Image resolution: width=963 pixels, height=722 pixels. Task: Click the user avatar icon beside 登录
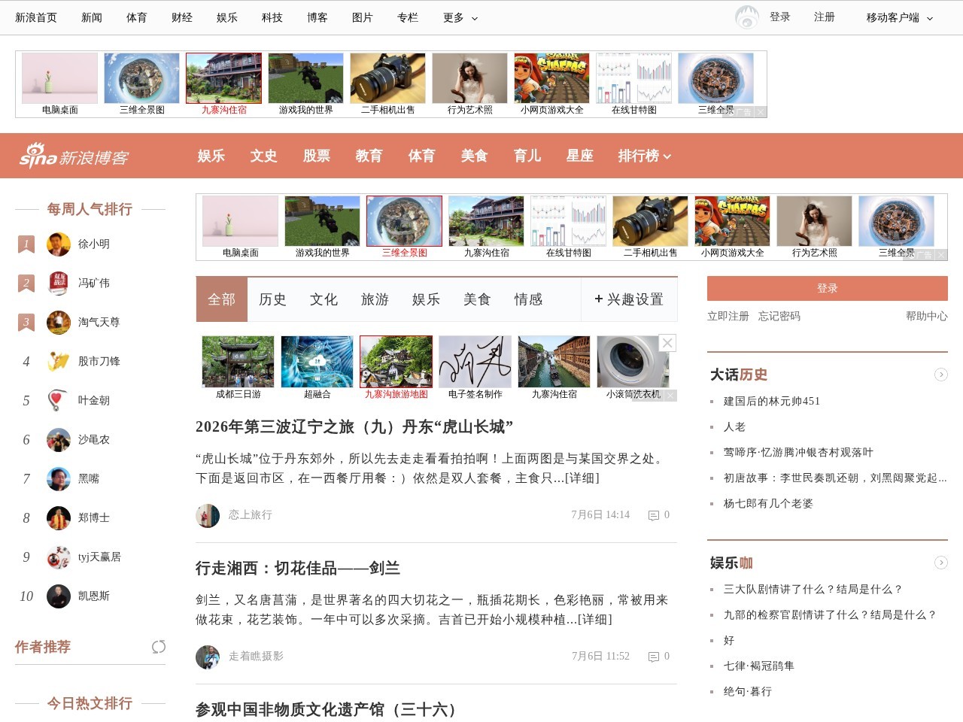coord(747,17)
